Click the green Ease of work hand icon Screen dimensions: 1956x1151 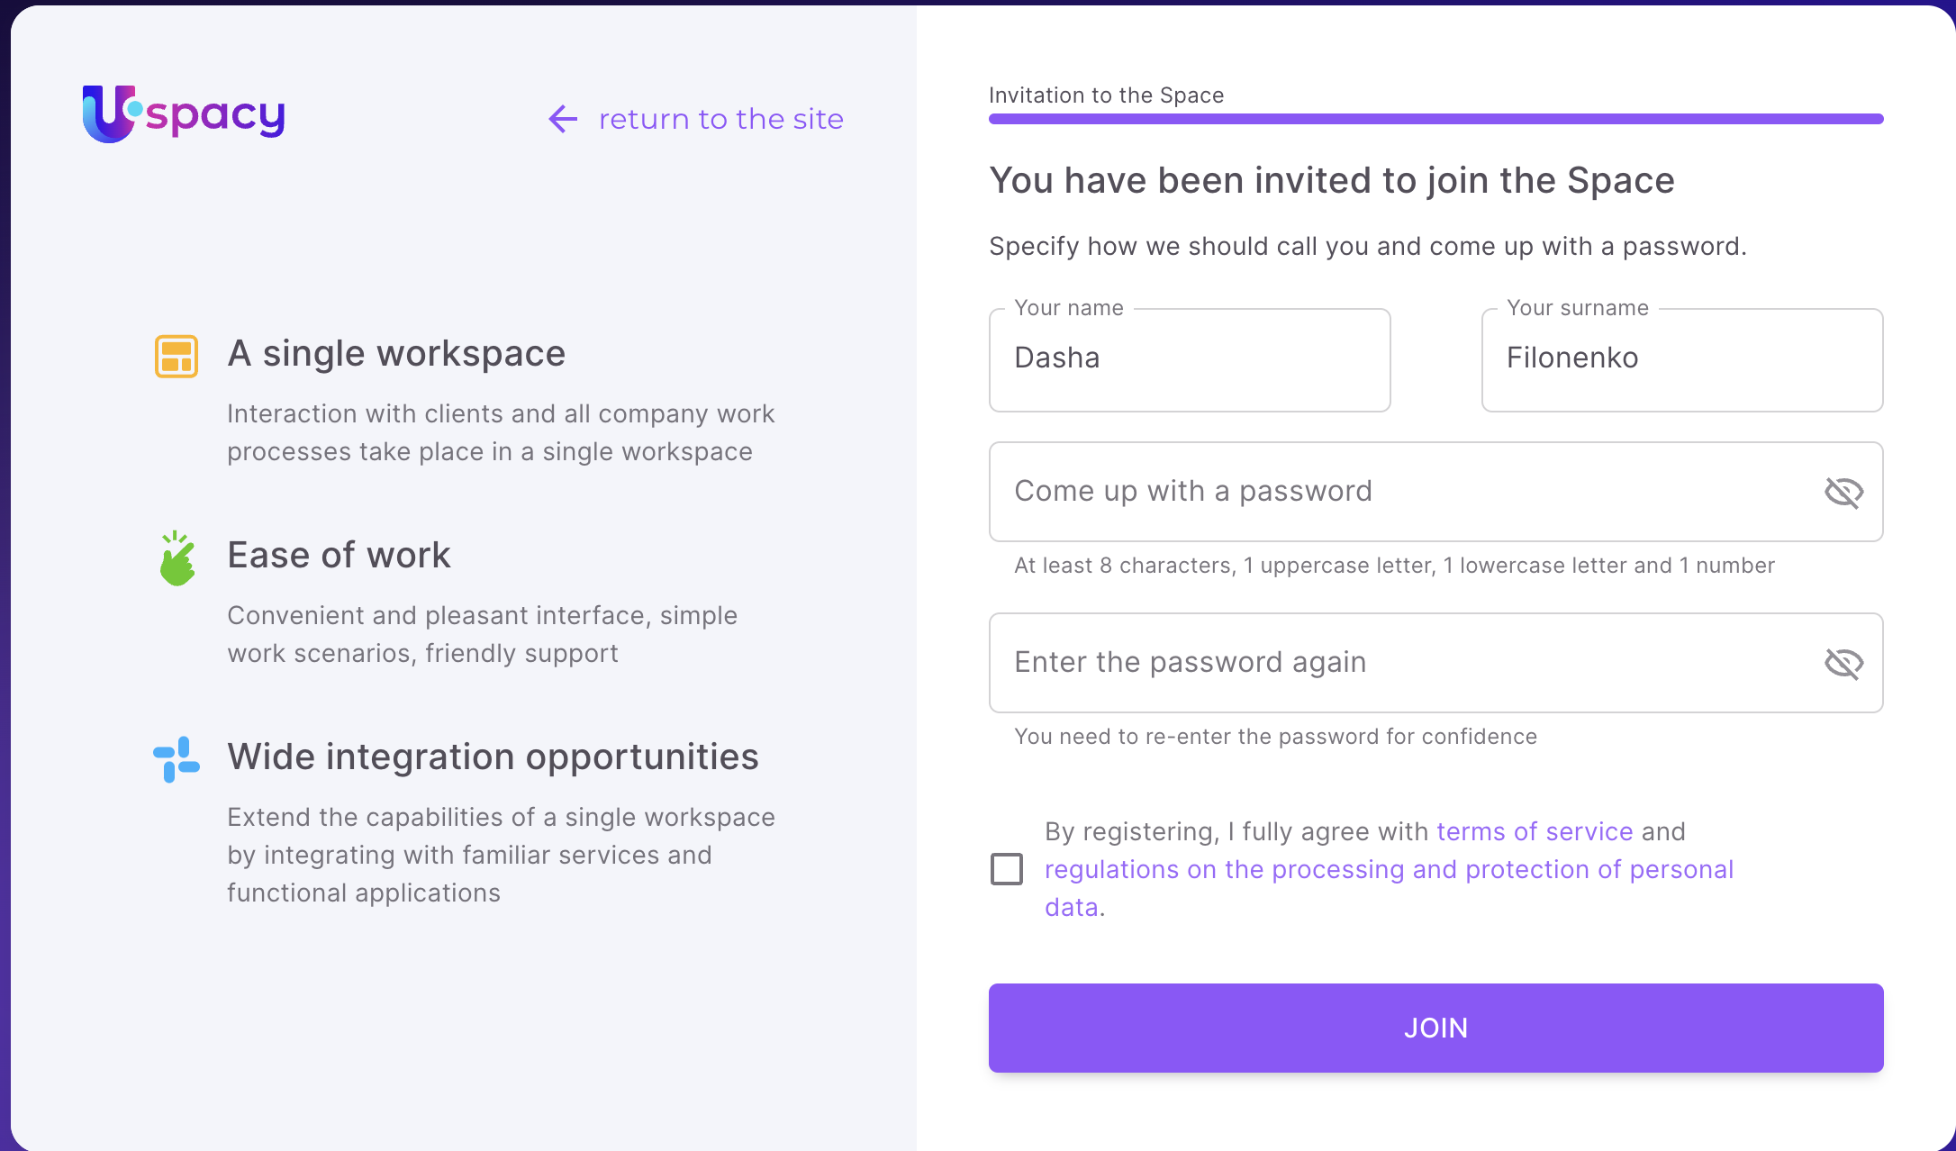point(177,558)
